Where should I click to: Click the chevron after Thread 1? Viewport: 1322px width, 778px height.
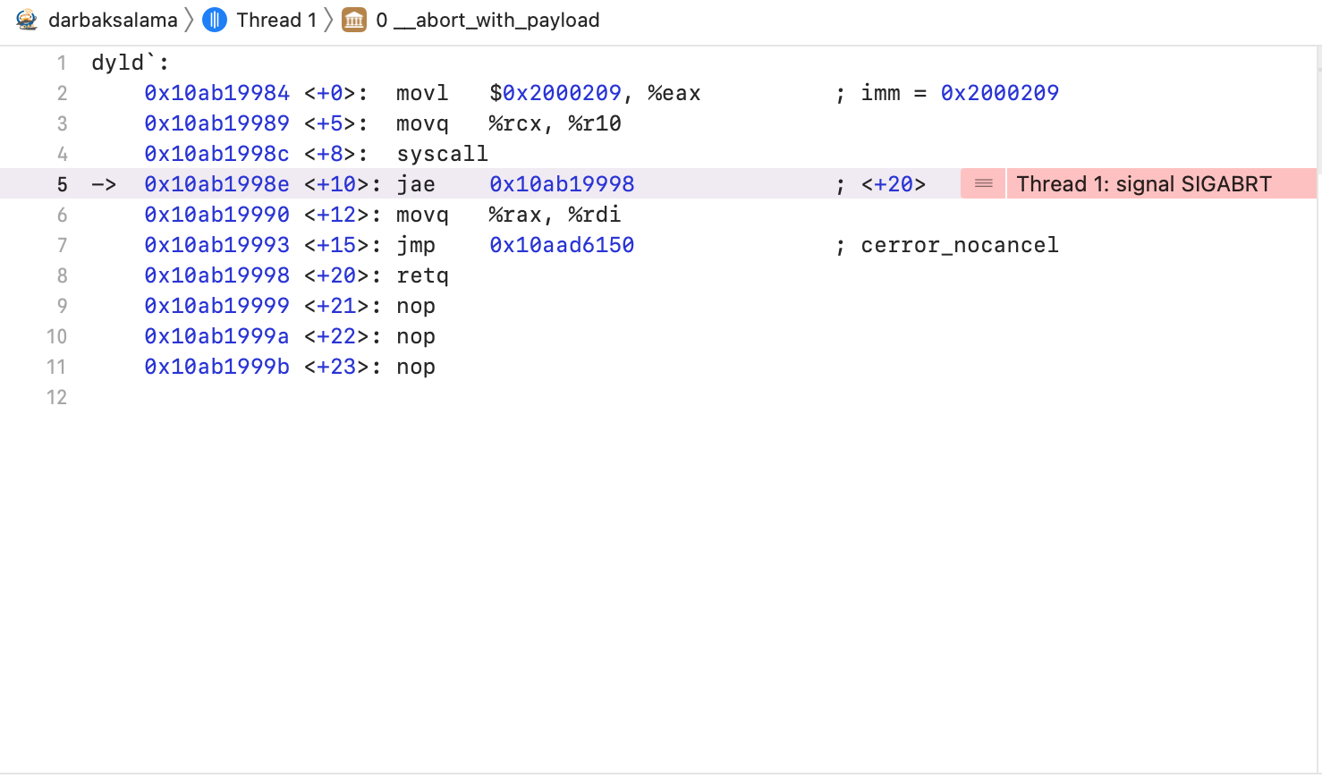coord(329,20)
